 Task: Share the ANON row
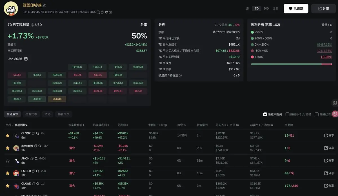329,161
